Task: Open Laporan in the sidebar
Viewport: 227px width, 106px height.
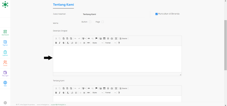Action: tap(5, 53)
